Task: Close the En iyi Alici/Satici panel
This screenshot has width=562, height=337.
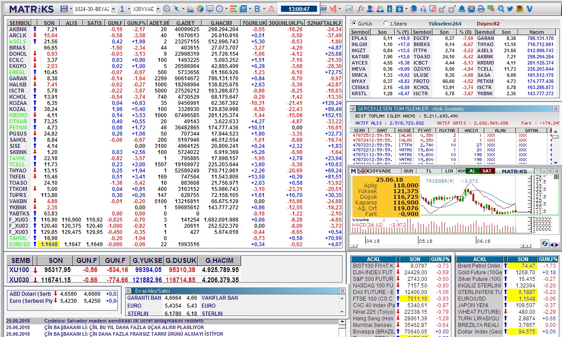Action: pos(342,290)
